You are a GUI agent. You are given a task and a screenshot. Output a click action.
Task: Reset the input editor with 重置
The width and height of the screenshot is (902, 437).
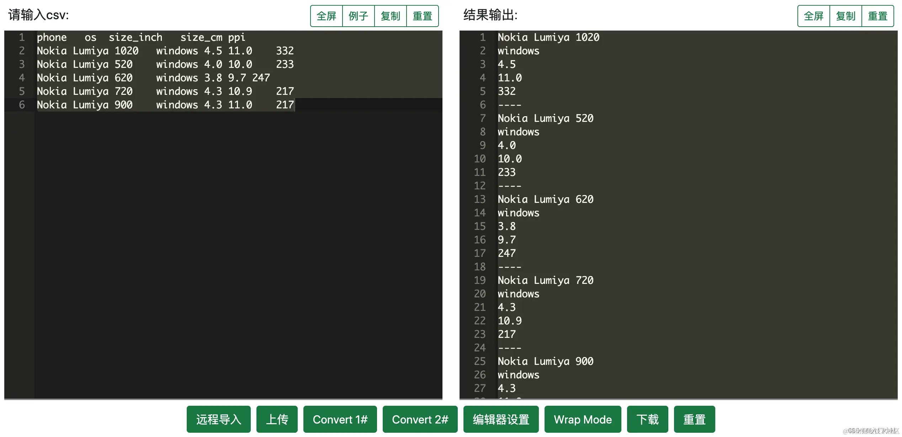(x=423, y=16)
